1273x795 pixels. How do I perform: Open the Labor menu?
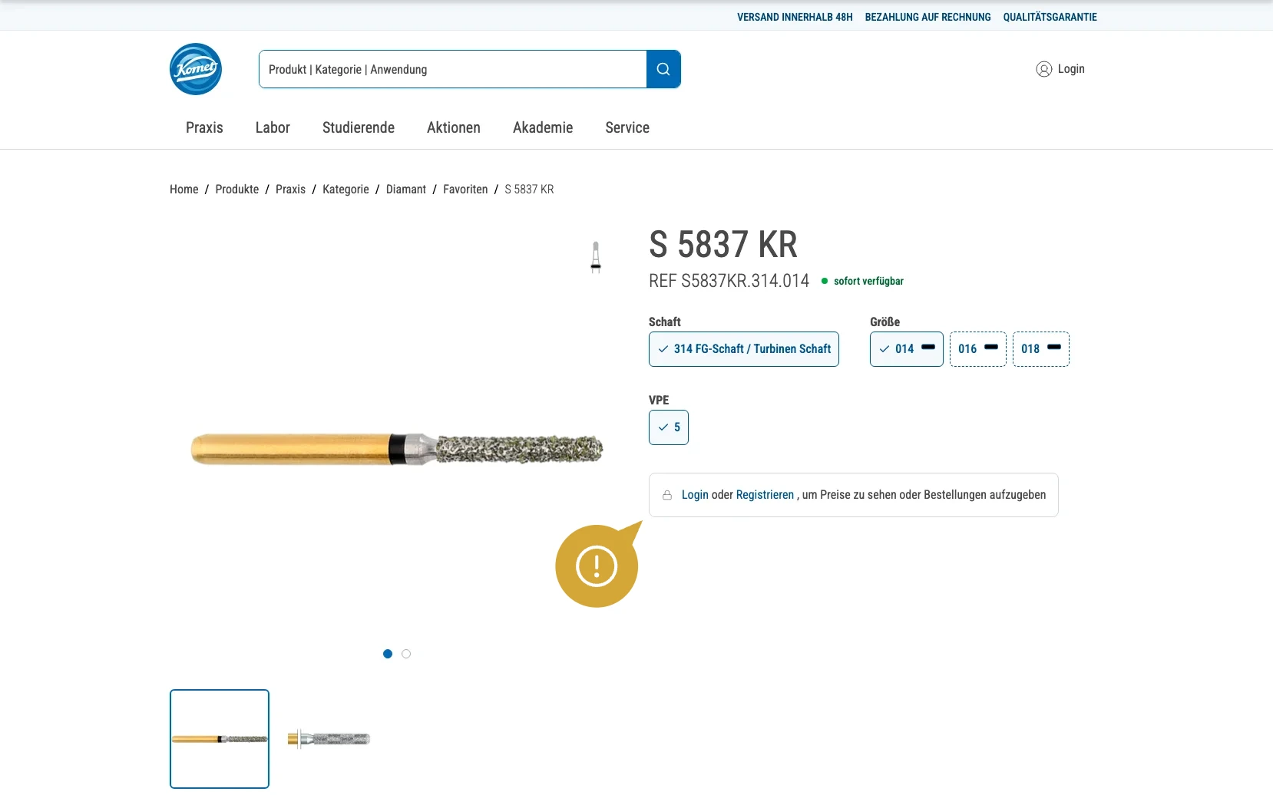click(273, 127)
